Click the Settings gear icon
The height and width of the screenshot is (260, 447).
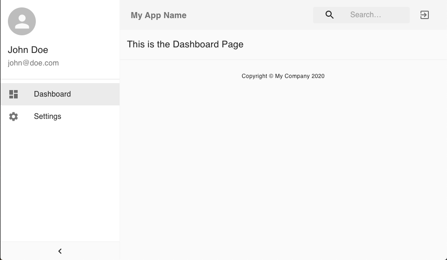click(13, 117)
